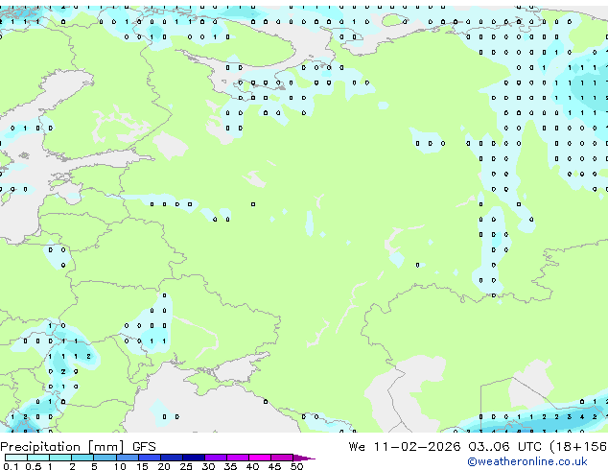608x470 pixels.
Task: Click the 30–35 mm purple legend swatch
Action: pos(216,458)
